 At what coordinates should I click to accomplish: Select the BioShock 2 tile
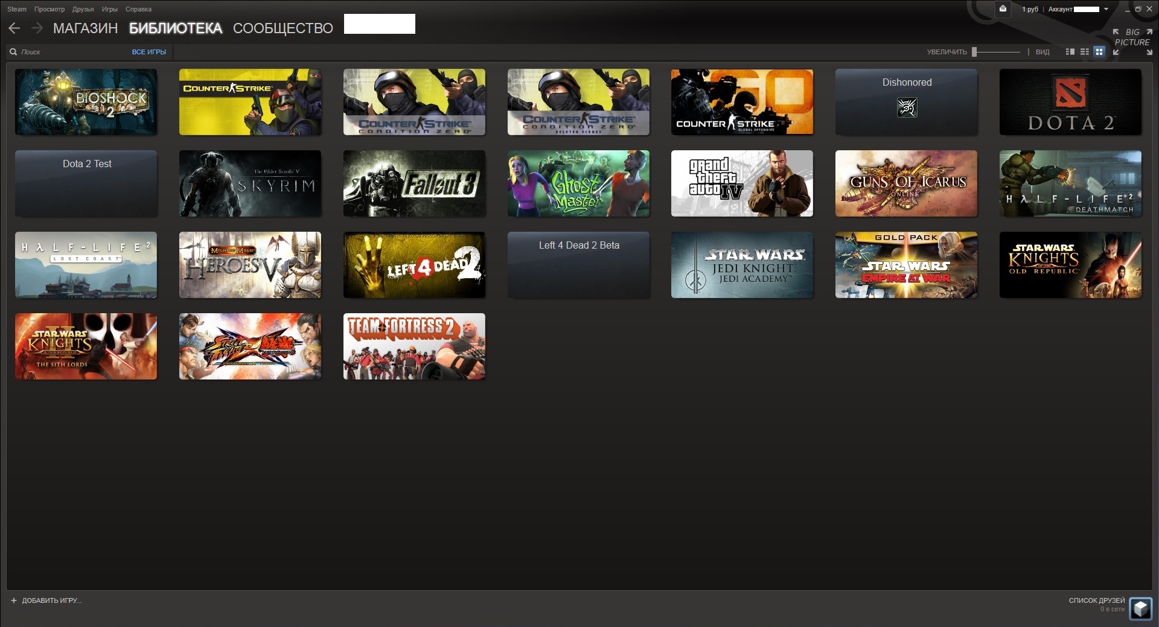86,101
